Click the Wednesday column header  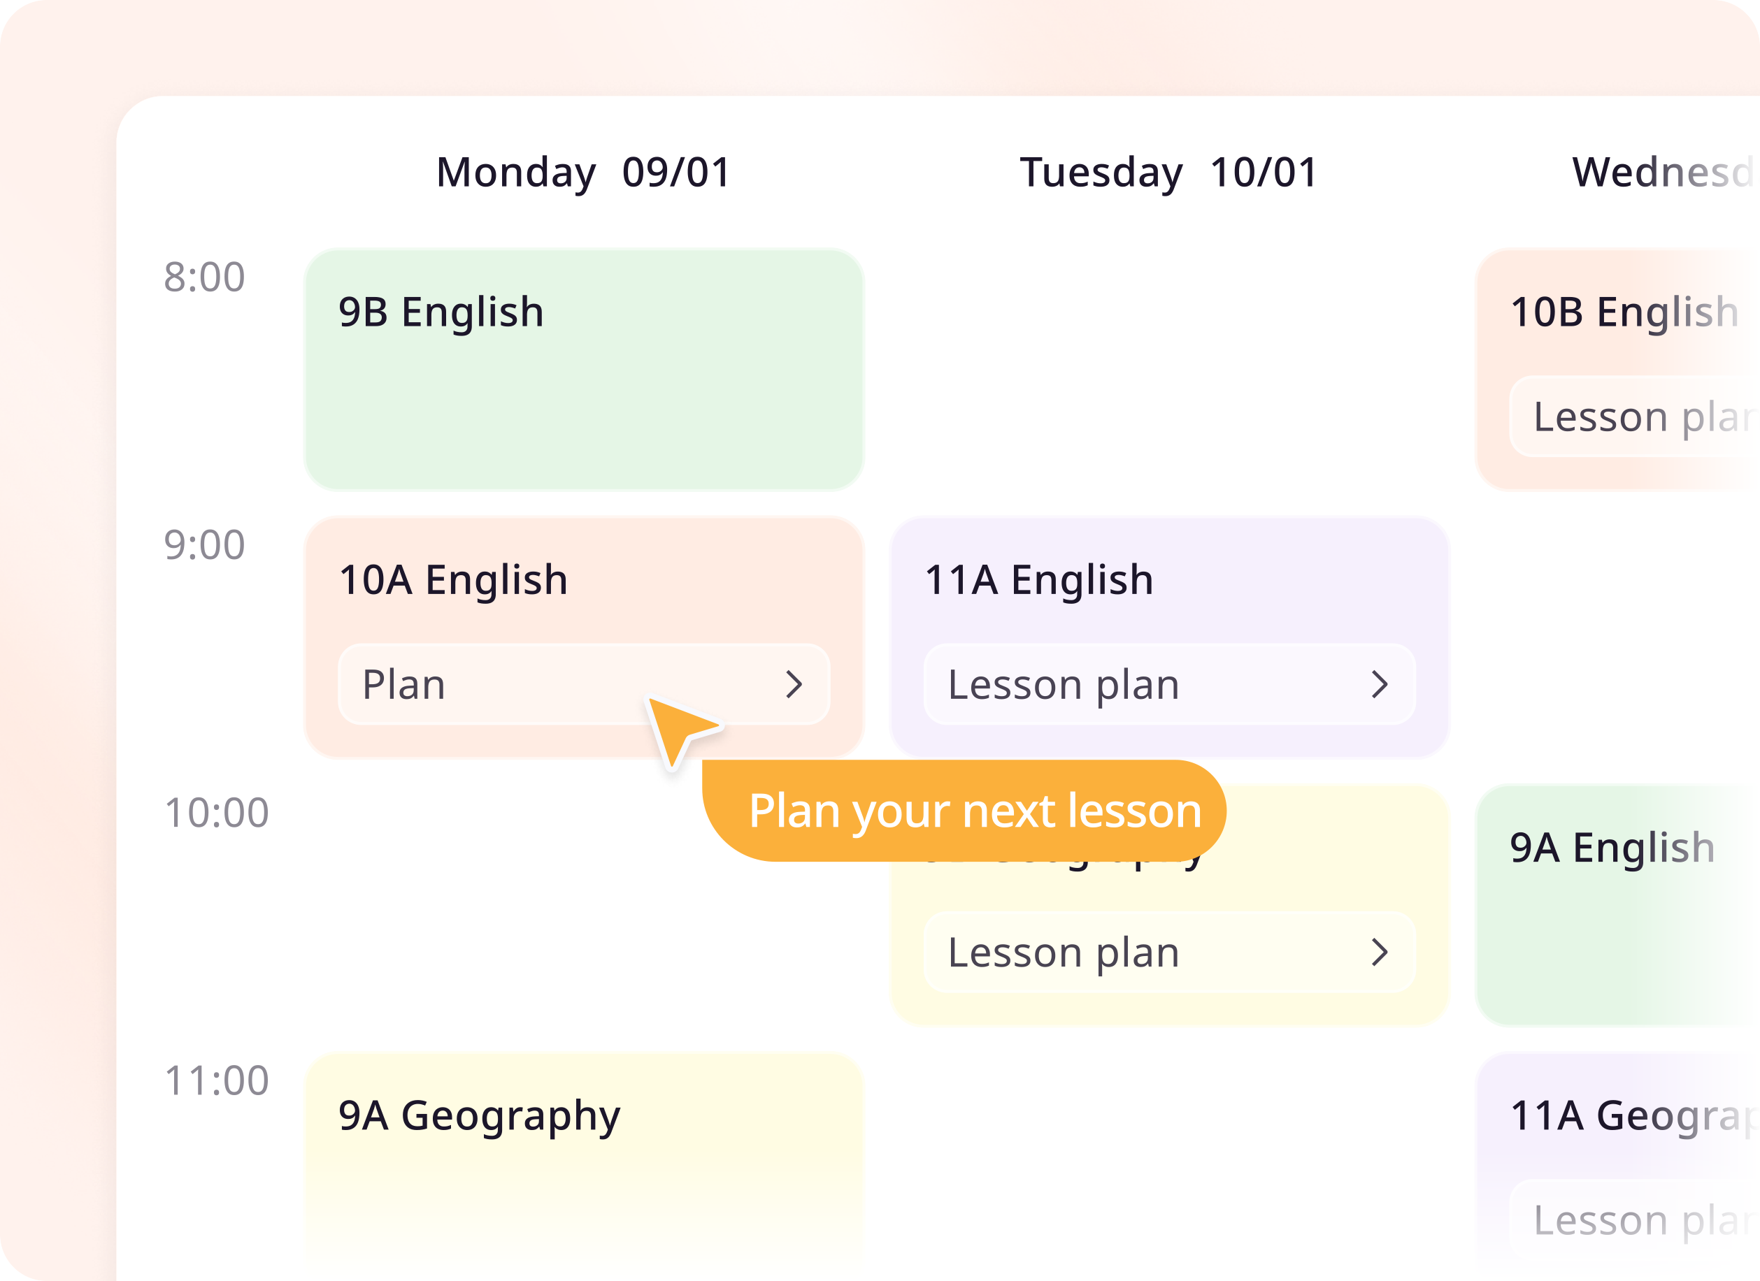(x=1661, y=172)
